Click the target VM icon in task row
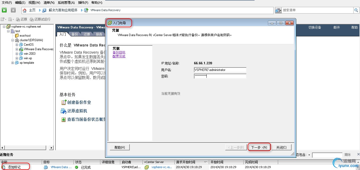Viewport: 360px width, 170px height. click(x=46, y=167)
